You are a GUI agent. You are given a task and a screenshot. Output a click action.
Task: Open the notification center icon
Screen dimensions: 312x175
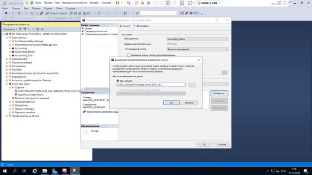point(306,171)
